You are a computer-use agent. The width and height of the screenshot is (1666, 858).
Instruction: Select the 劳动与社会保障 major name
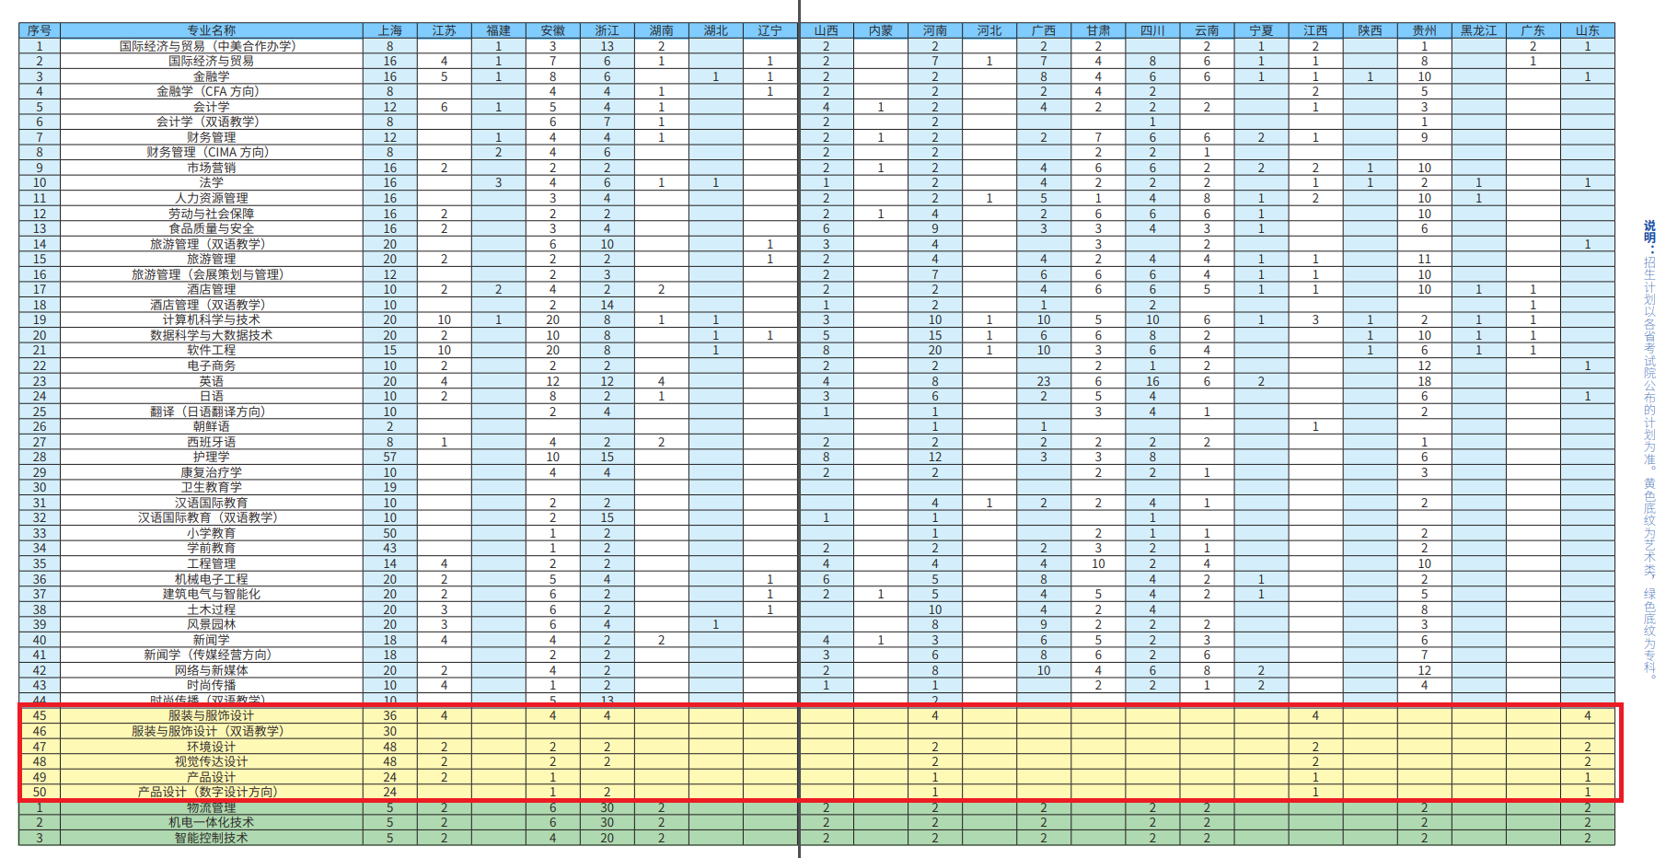coord(212,214)
